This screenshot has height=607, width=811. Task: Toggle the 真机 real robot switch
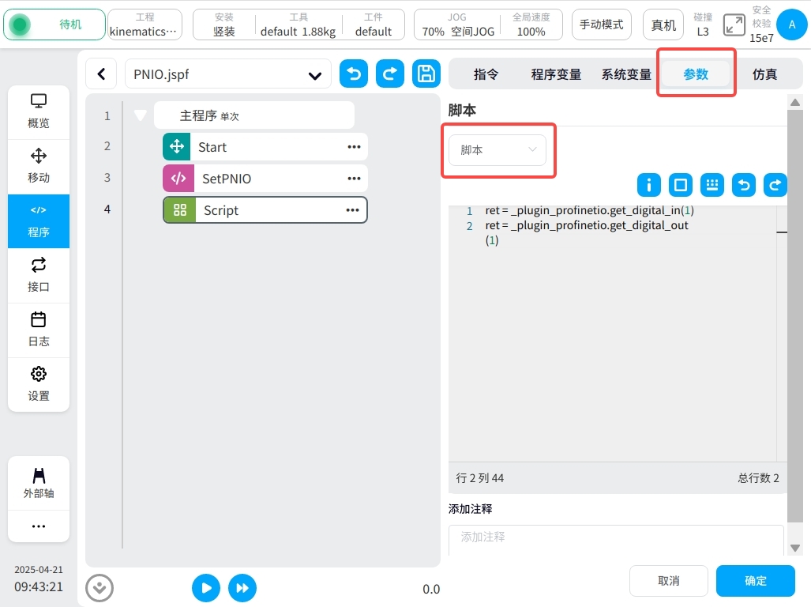click(663, 25)
